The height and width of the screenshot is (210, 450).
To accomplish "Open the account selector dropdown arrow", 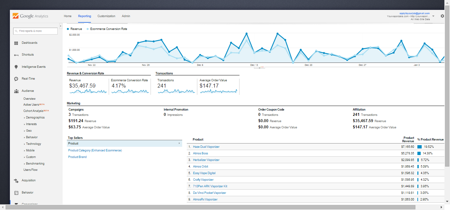I will (x=433, y=16).
